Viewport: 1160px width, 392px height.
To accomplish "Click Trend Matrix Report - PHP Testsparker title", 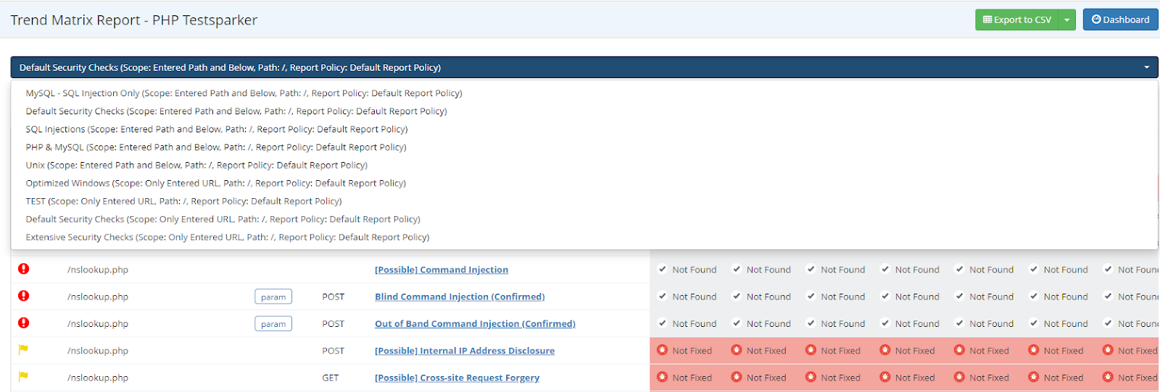I will pos(134,20).
